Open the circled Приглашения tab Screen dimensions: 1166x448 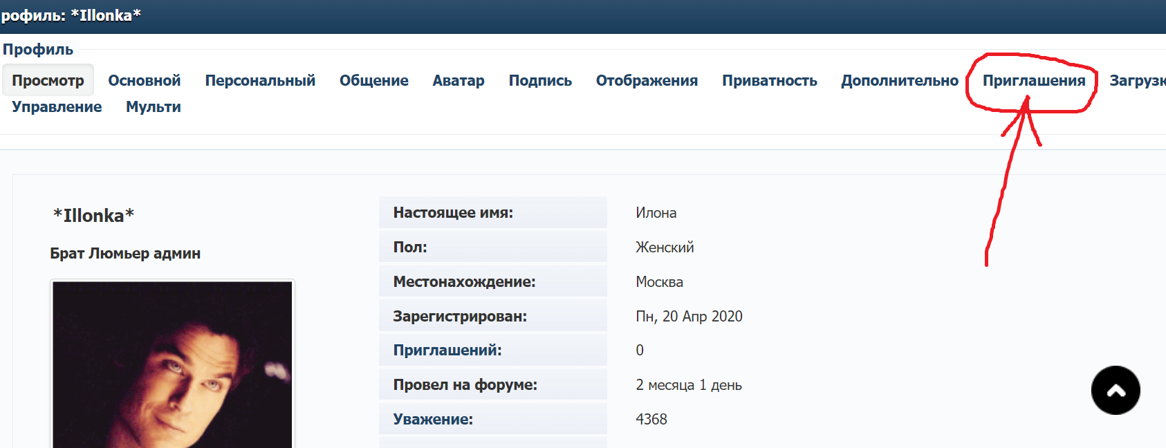tap(1033, 81)
